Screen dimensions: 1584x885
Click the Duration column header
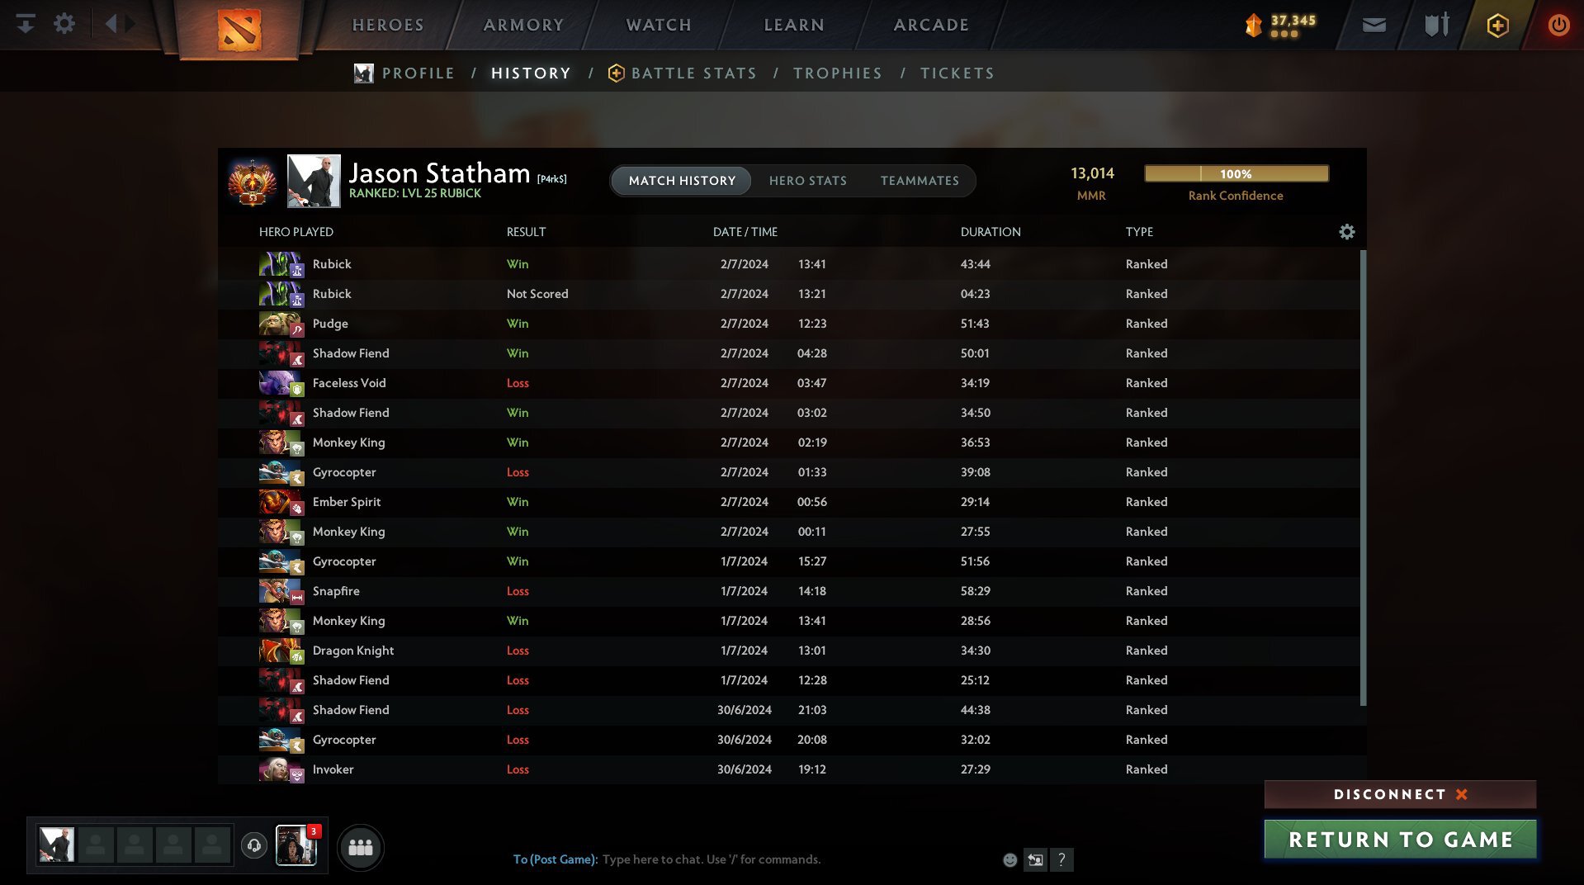[991, 232]
